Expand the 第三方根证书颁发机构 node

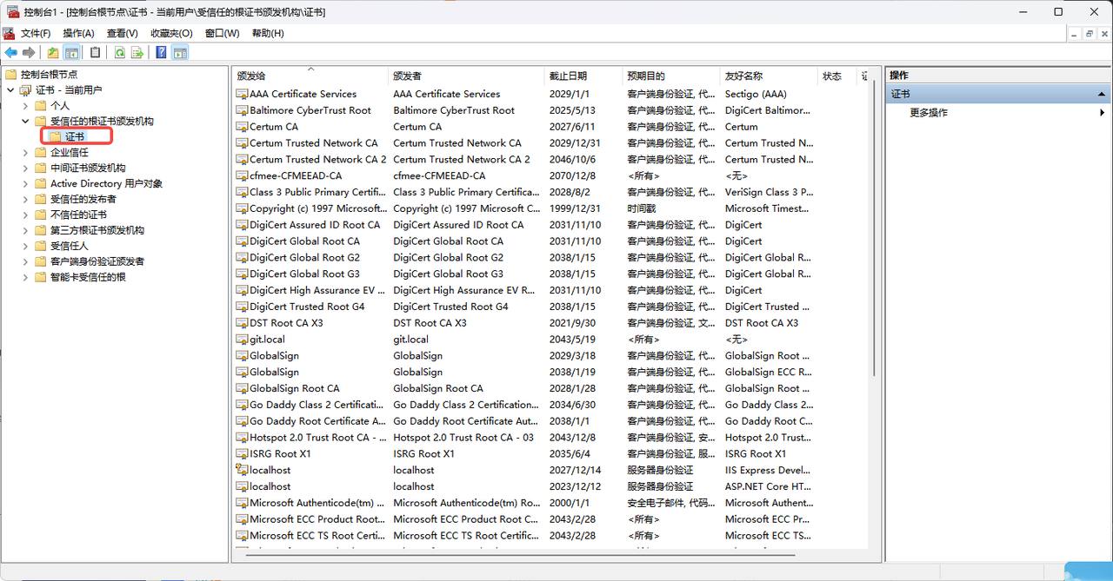pyautogui.click(x=25, y=231)
